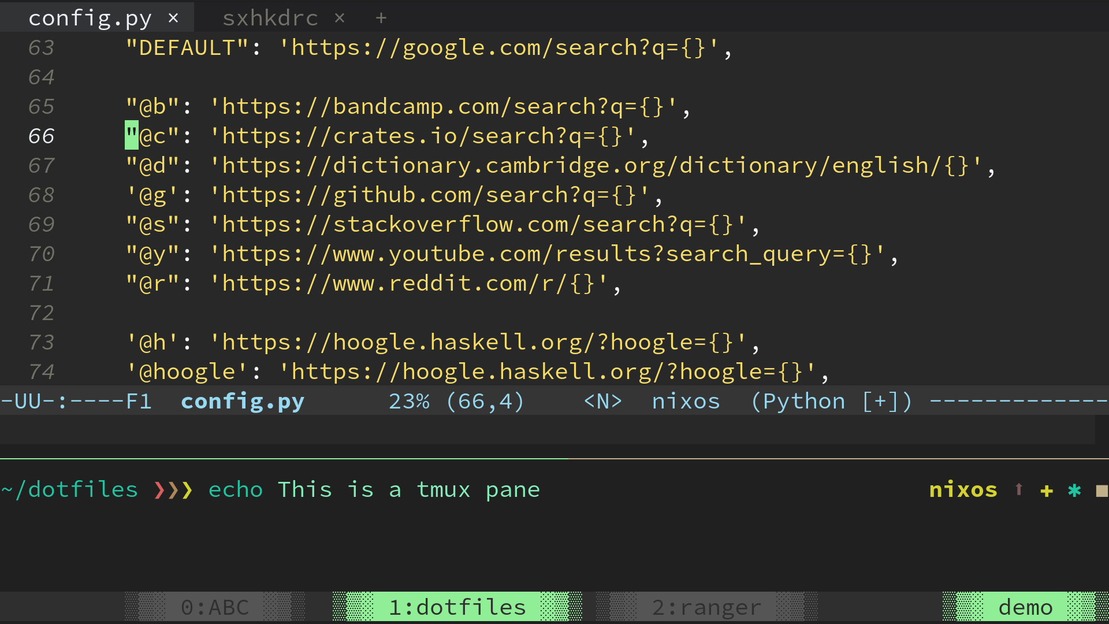This screenshot has width=1109, height=624.
Task: Click the dictionary.cambridge.org URL string
Action: tap(596, 165)
